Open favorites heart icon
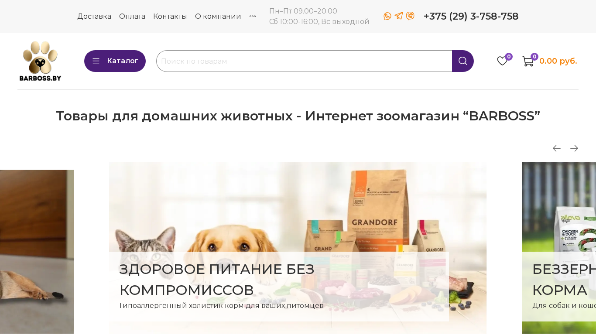 (502, 61)
